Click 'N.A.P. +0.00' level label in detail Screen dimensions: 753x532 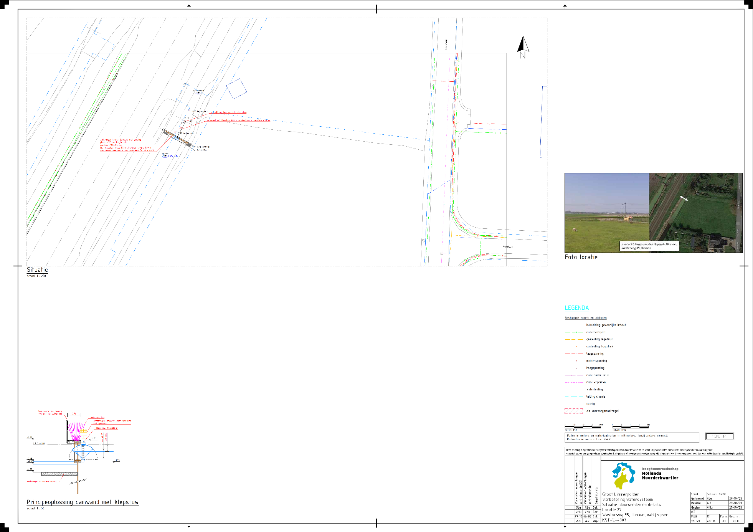(x=39, y=443)
